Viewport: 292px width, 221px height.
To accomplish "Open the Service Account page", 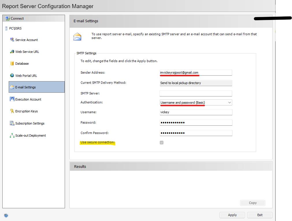I will 27,40.
